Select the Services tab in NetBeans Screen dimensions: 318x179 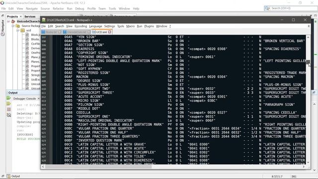coord(30,16)
